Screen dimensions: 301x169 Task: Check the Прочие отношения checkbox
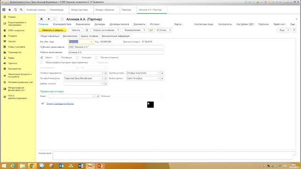(96, 57)
